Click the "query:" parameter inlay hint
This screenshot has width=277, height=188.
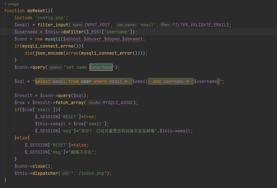click(55, 67)
